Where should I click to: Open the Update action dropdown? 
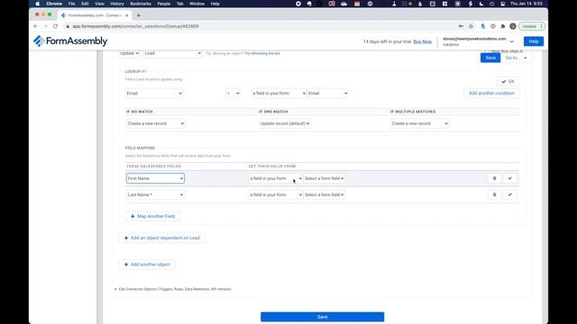tap(130, 53)
